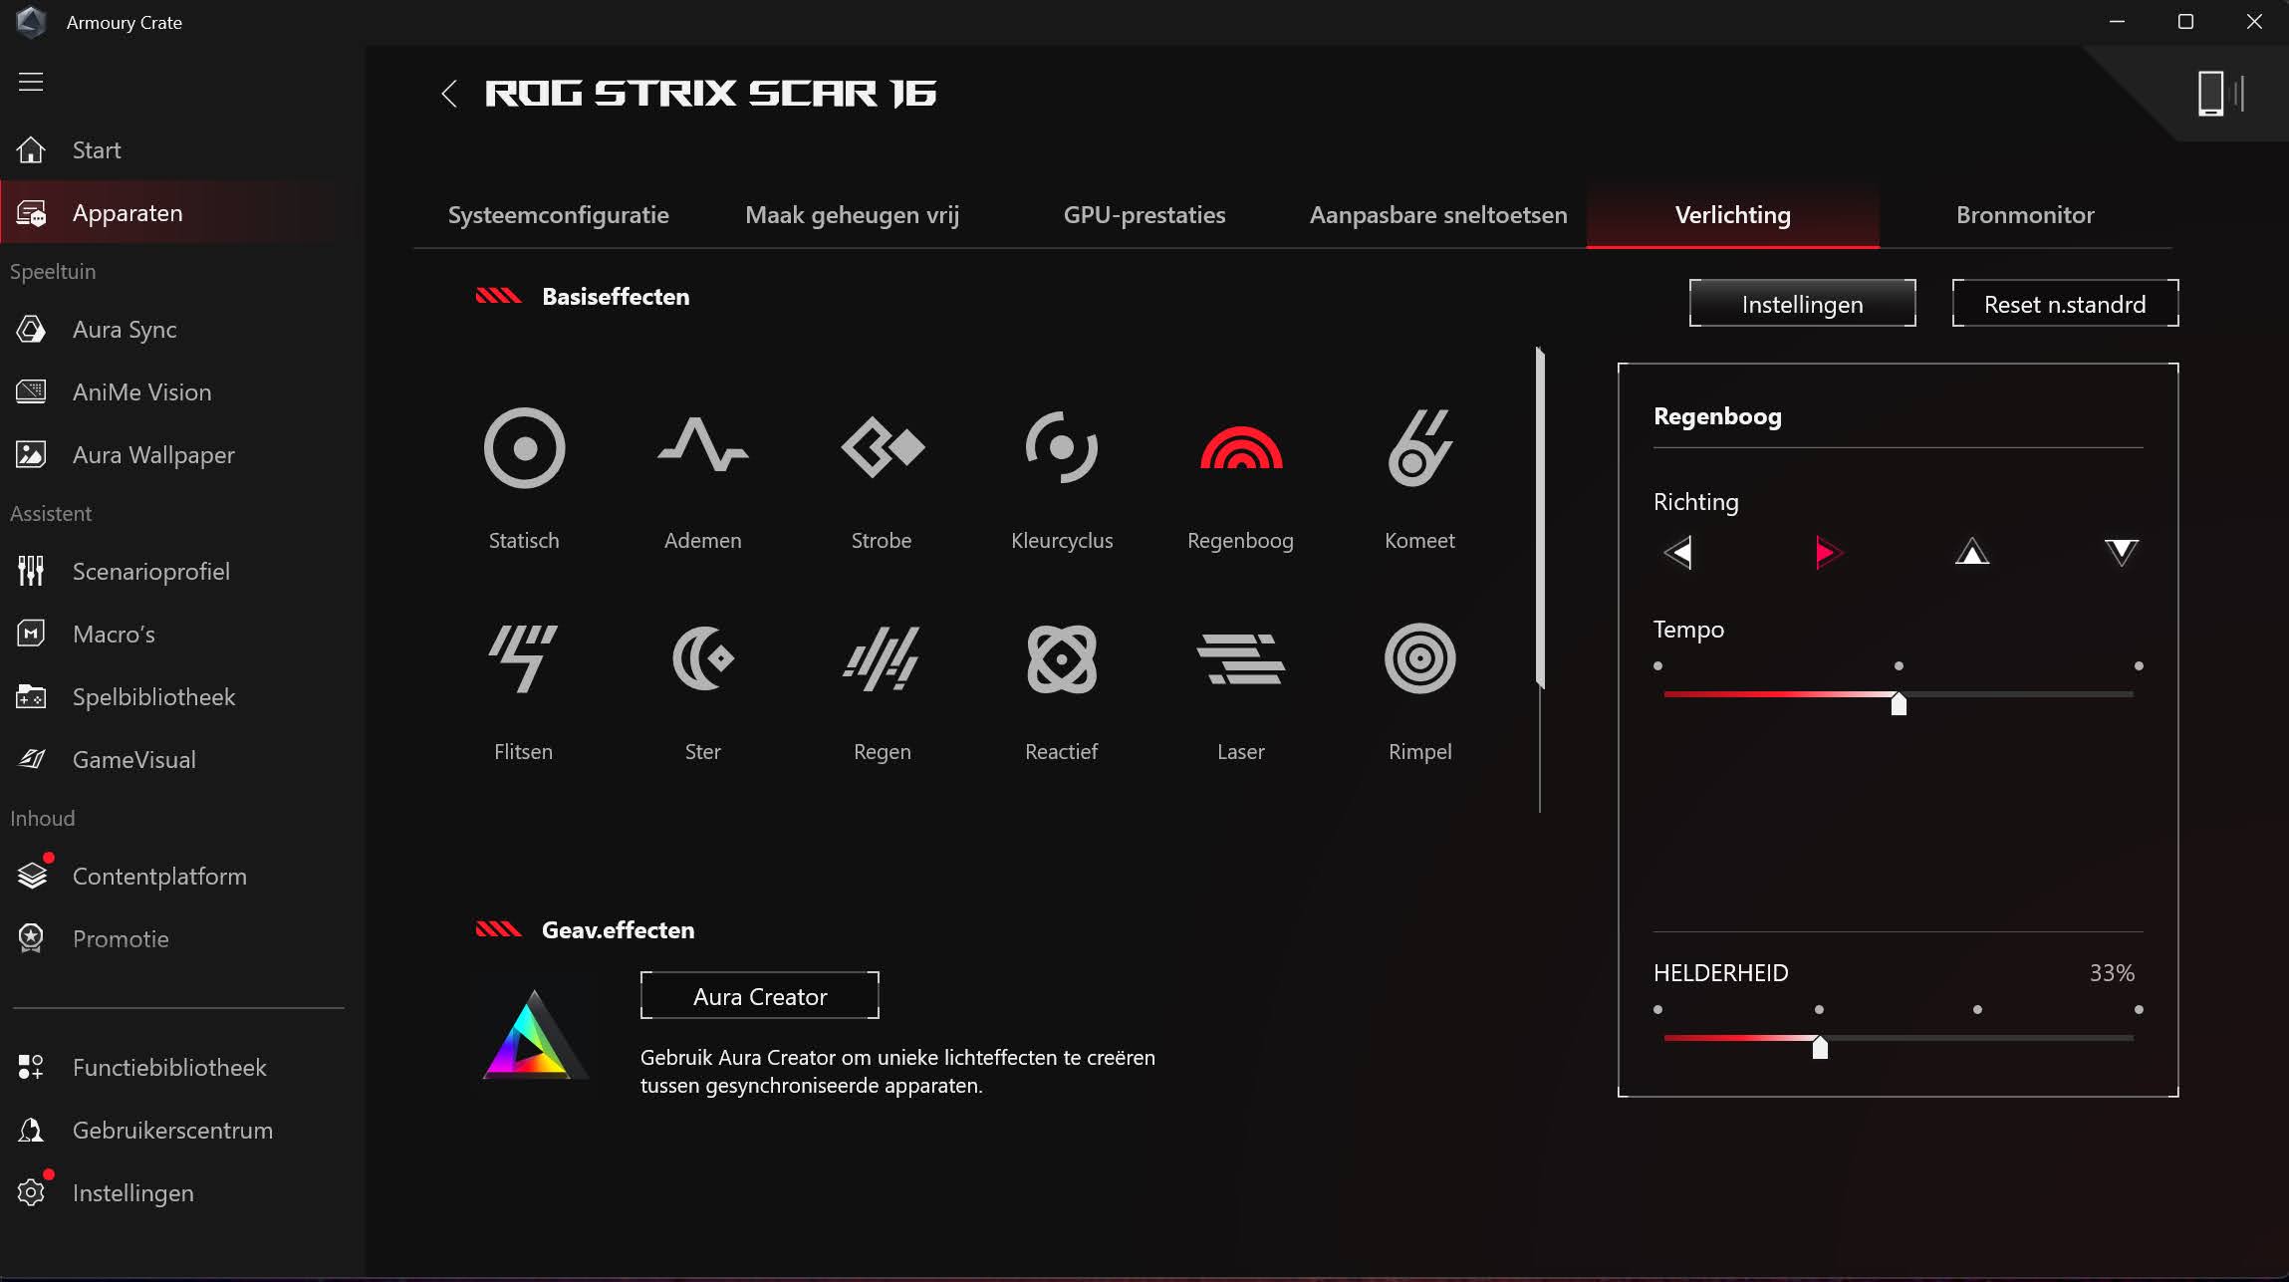Switch to GPU-prestaties tab
Image resolution: width=2289 pixels, height=1282 pixels.
click(1144, 215)
